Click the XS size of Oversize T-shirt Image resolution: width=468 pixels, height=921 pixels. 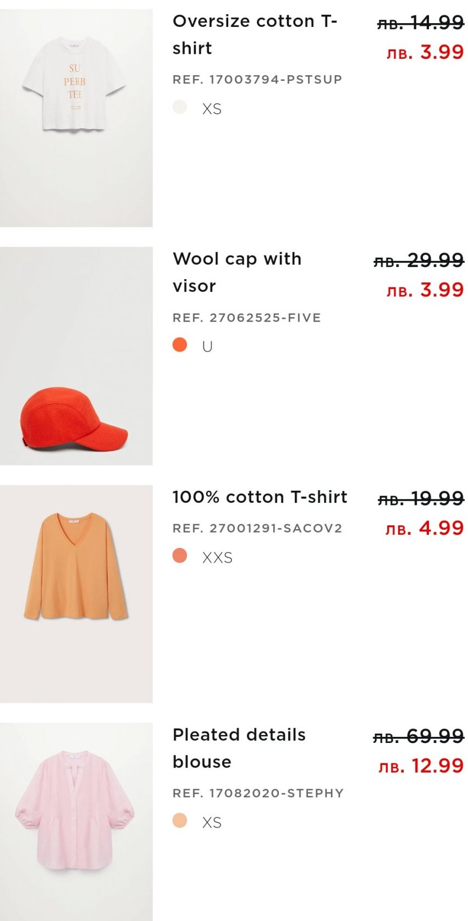[212, 109]
